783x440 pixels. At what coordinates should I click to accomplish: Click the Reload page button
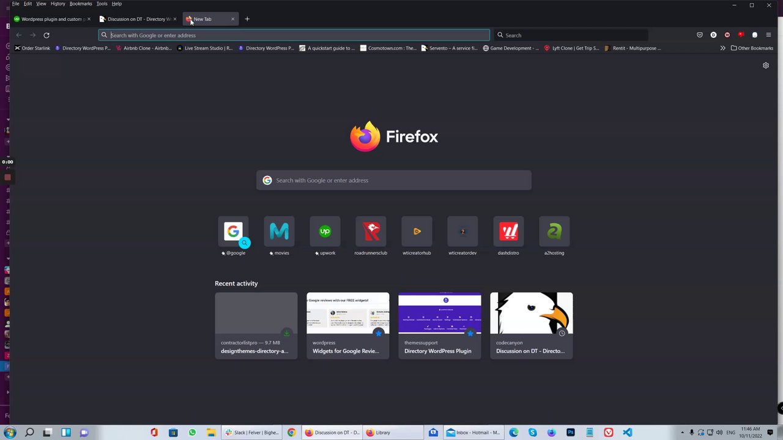[46, 35]
